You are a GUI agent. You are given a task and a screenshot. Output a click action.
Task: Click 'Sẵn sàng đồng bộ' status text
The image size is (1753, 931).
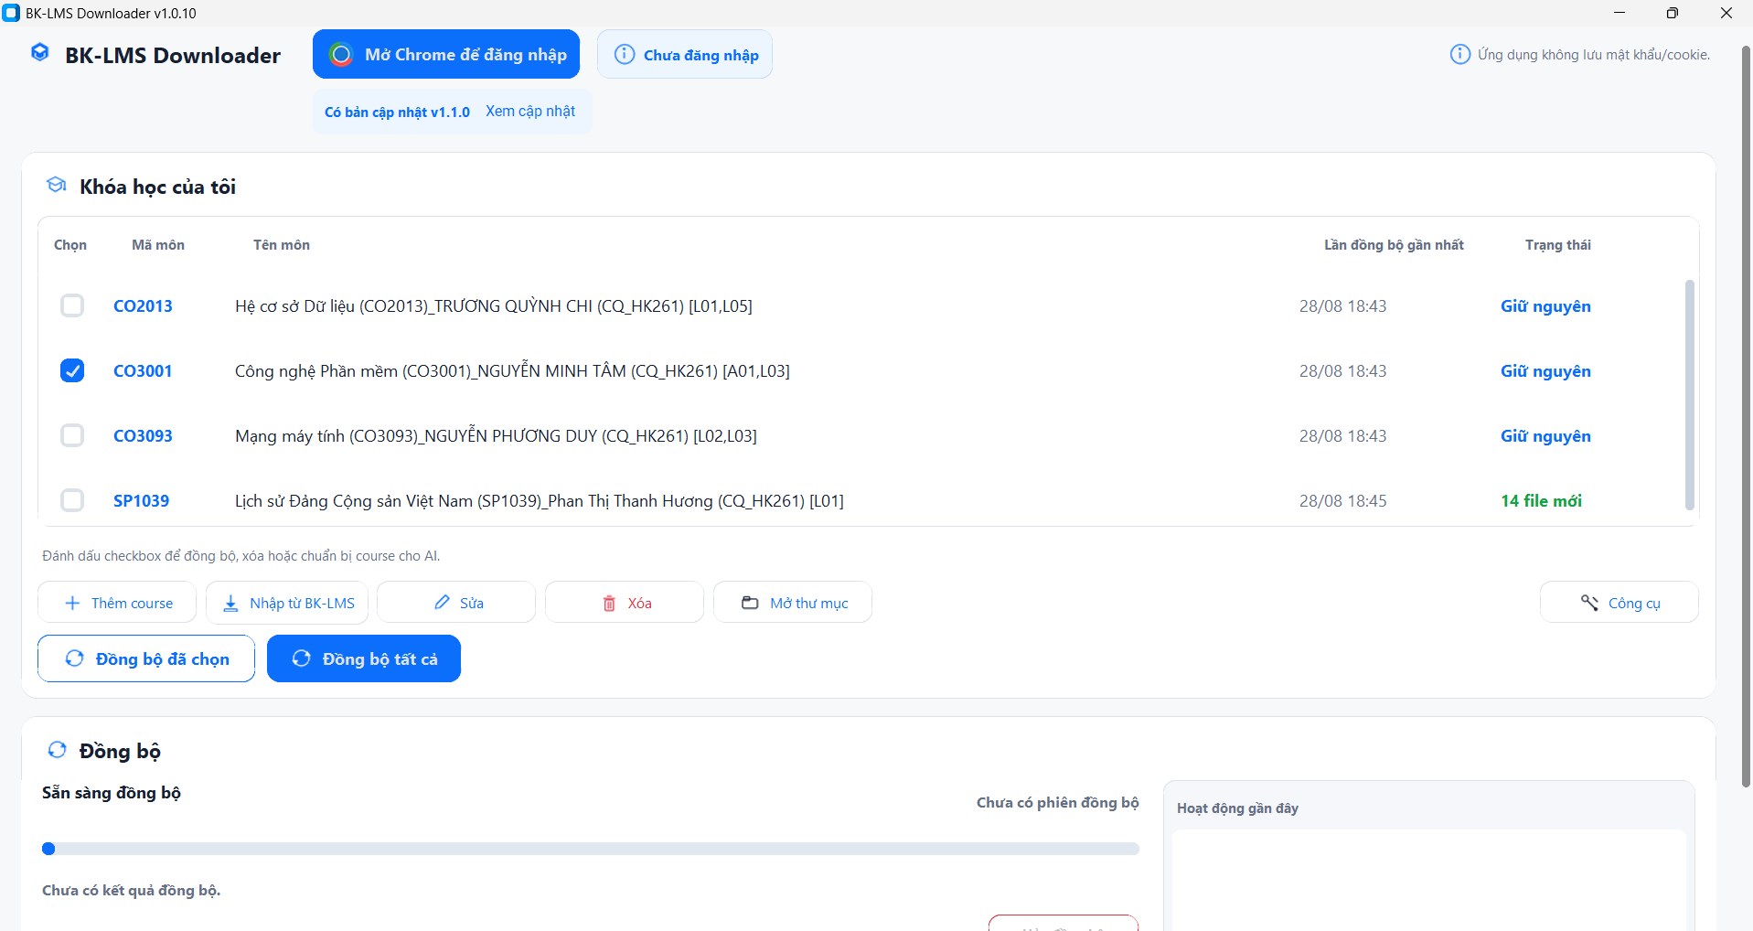(112, 793)
